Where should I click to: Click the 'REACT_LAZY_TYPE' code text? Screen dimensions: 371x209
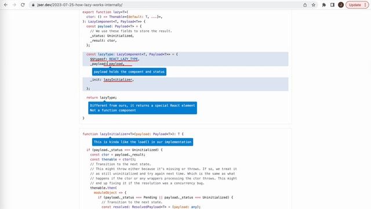tap(123, 59)
